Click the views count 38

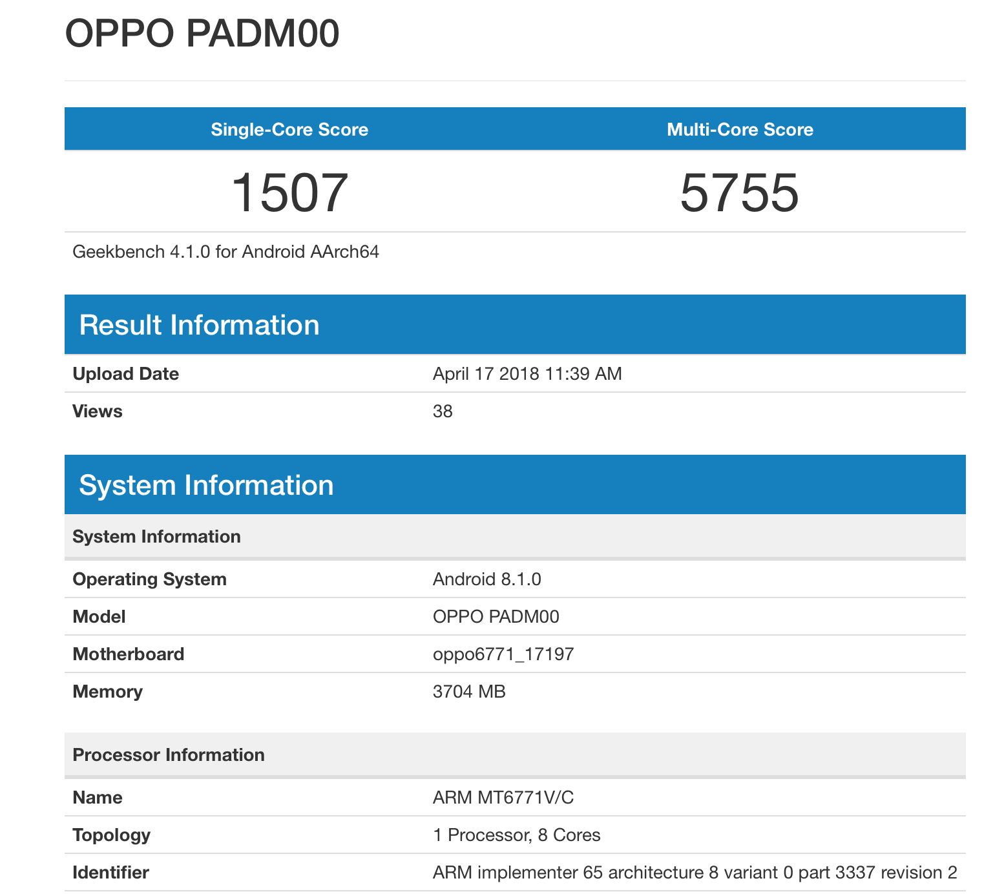pyautogui.click(x=443, y=411)
